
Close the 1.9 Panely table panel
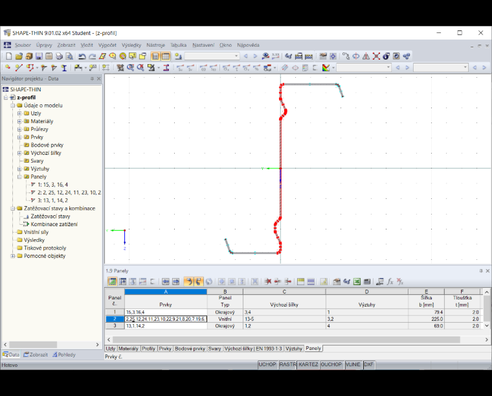487,271
